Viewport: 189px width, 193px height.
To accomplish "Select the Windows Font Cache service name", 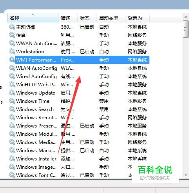I will coord(36,175).
